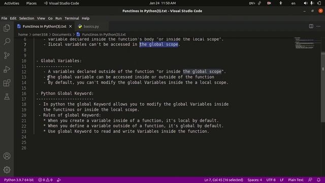Click the omer358 breadcrumb segment
Screen dimensions: 325x183
[x=40, y=35]
